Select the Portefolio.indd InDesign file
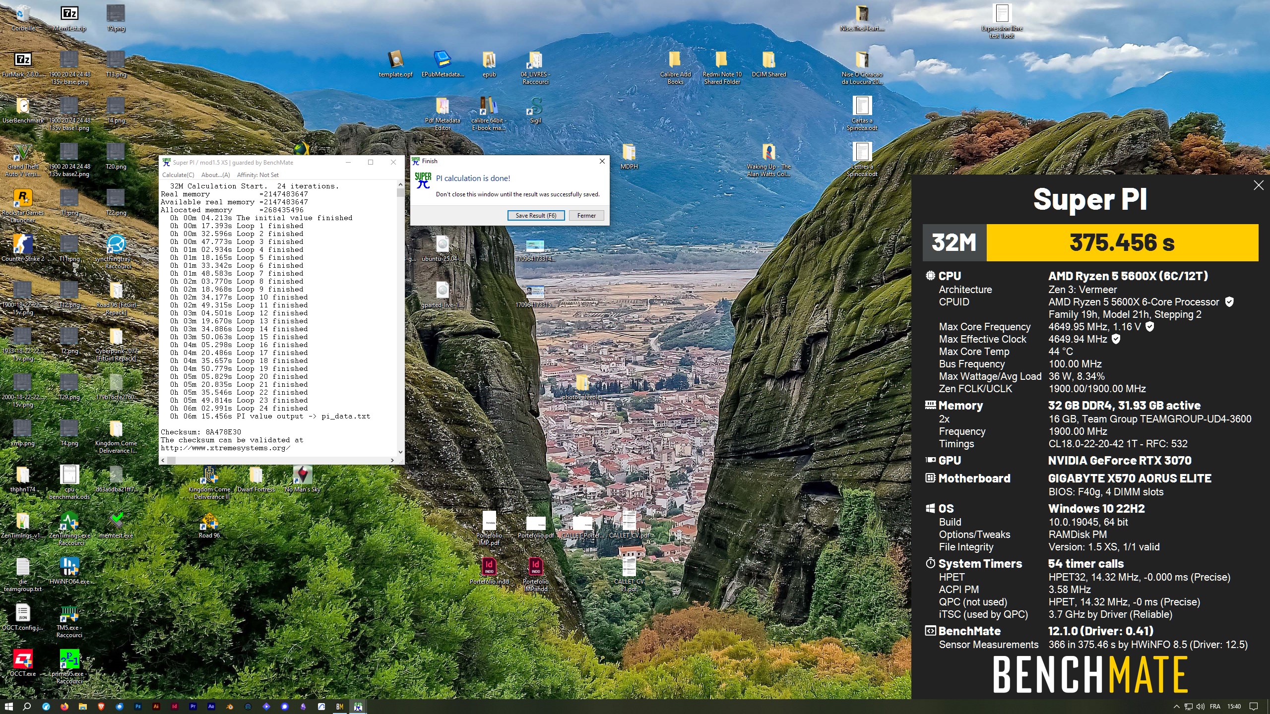Screen dimensions: 1270x714 coord(489,570)
